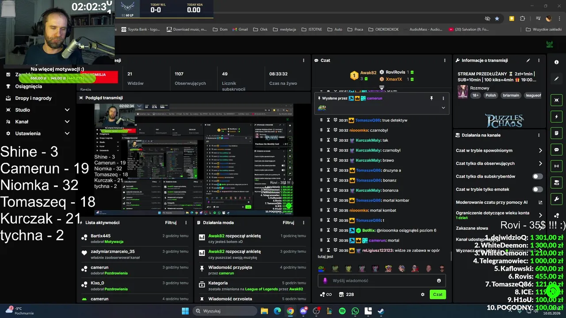Open the Wszystkie zakładki folder
Viewport: 566px width, 318px height.
[x=543, y=30]
